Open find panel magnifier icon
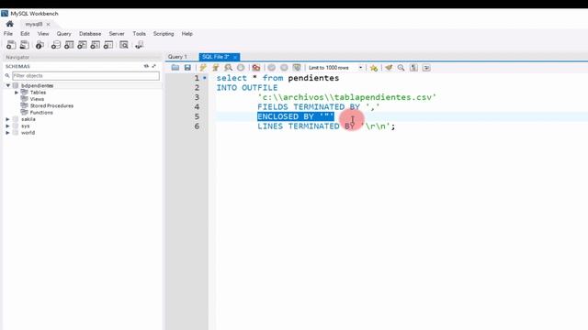The image size is (588, 330). pos(401,68)
